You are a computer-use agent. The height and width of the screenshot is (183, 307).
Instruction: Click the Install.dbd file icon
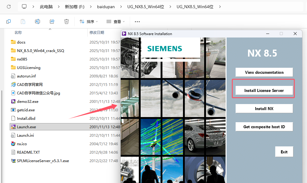click(x=13, y=118)
